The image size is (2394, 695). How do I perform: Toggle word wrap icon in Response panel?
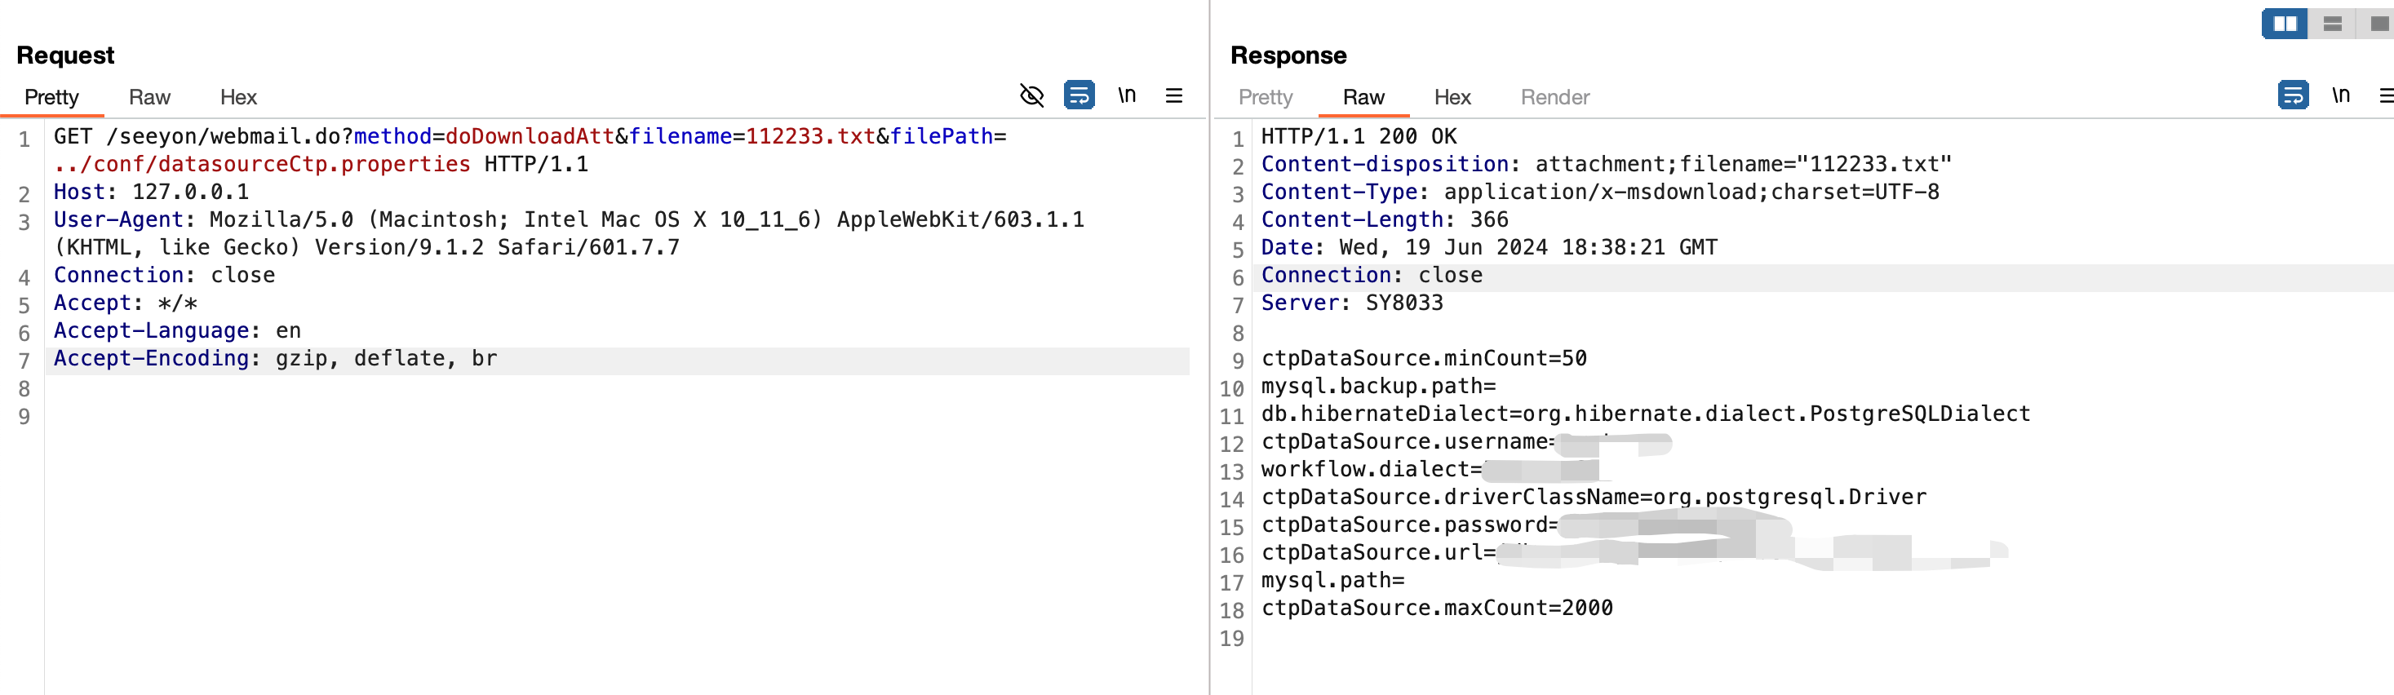pos(2293,95)
